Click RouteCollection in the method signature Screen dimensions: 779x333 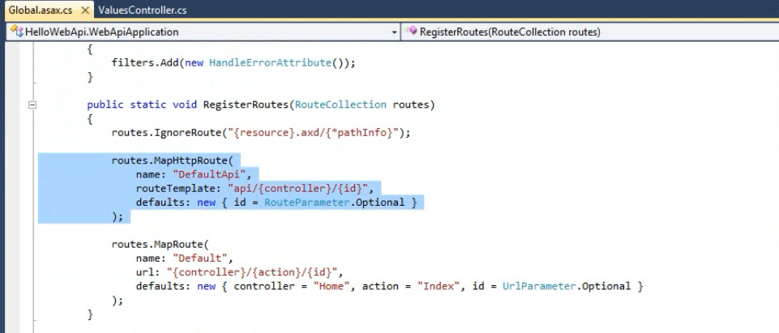pyautogui.click(x=340, y=105)
